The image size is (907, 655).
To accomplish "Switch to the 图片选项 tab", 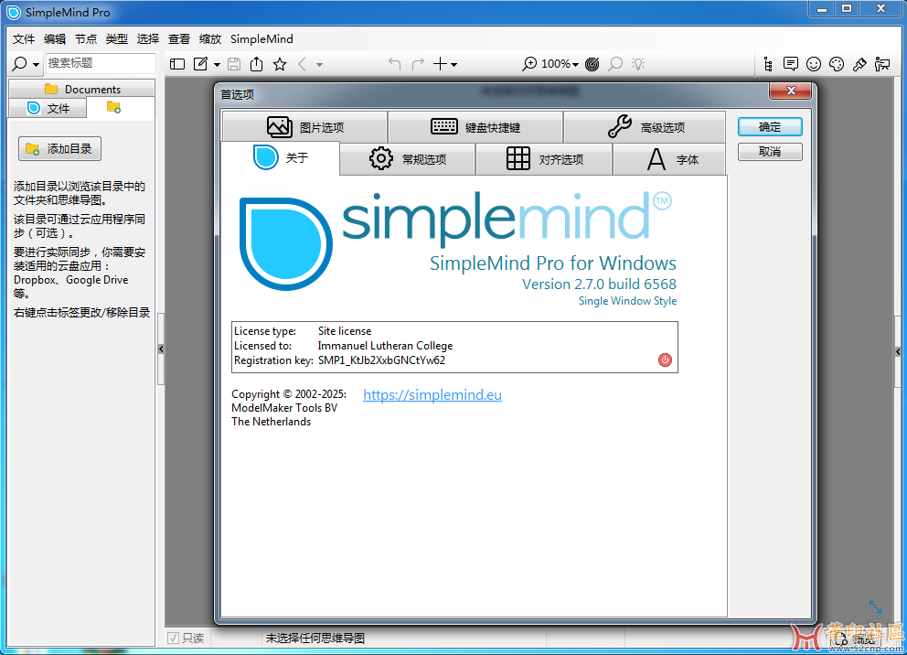I will [304, 127].
